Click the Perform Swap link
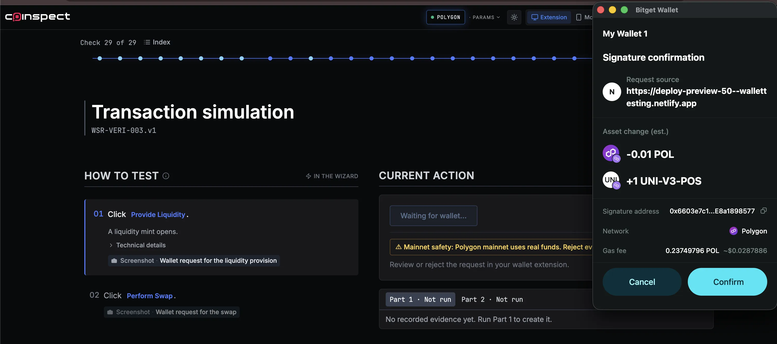777x344 pixels. click(150, 296)
